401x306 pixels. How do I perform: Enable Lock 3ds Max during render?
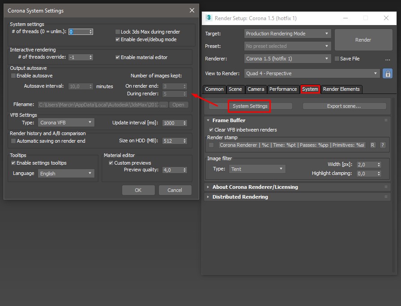point(118,32)
